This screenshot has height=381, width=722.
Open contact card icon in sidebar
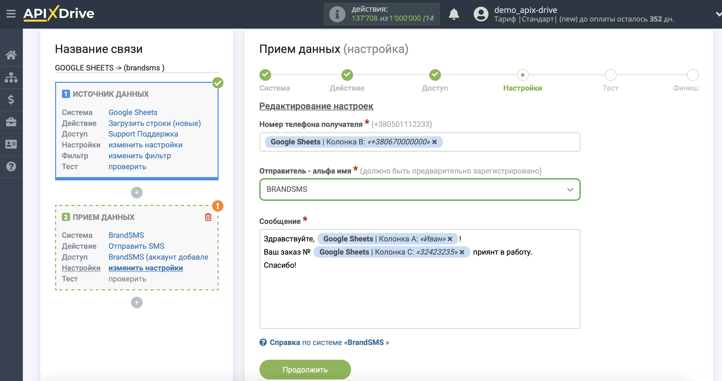[x=11, y=144]
